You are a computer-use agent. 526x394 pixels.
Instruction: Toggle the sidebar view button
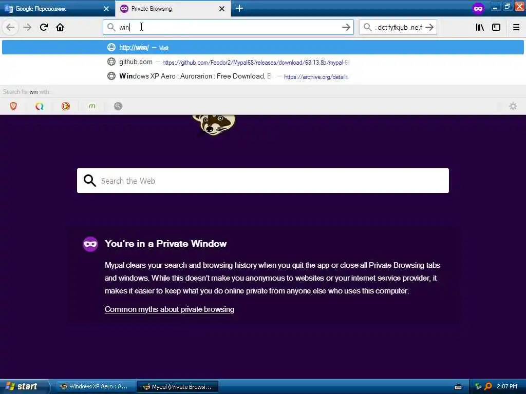coord(496,28)
